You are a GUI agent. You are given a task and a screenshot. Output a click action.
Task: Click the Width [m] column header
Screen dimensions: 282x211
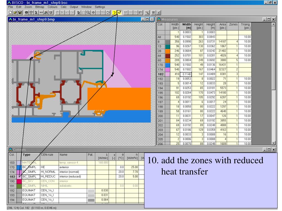click(186, 26)
